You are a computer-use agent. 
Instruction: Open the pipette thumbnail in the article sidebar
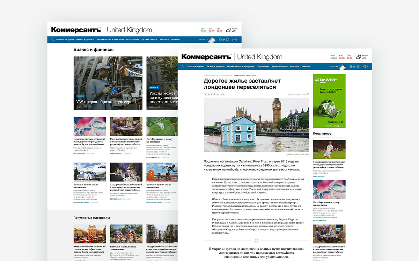[329, 190]
